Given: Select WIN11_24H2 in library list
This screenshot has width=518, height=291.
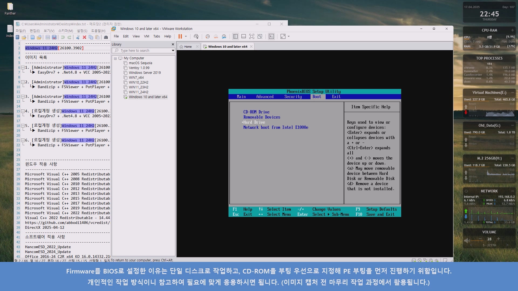Looking at the screenshot, I should point(138,92).
